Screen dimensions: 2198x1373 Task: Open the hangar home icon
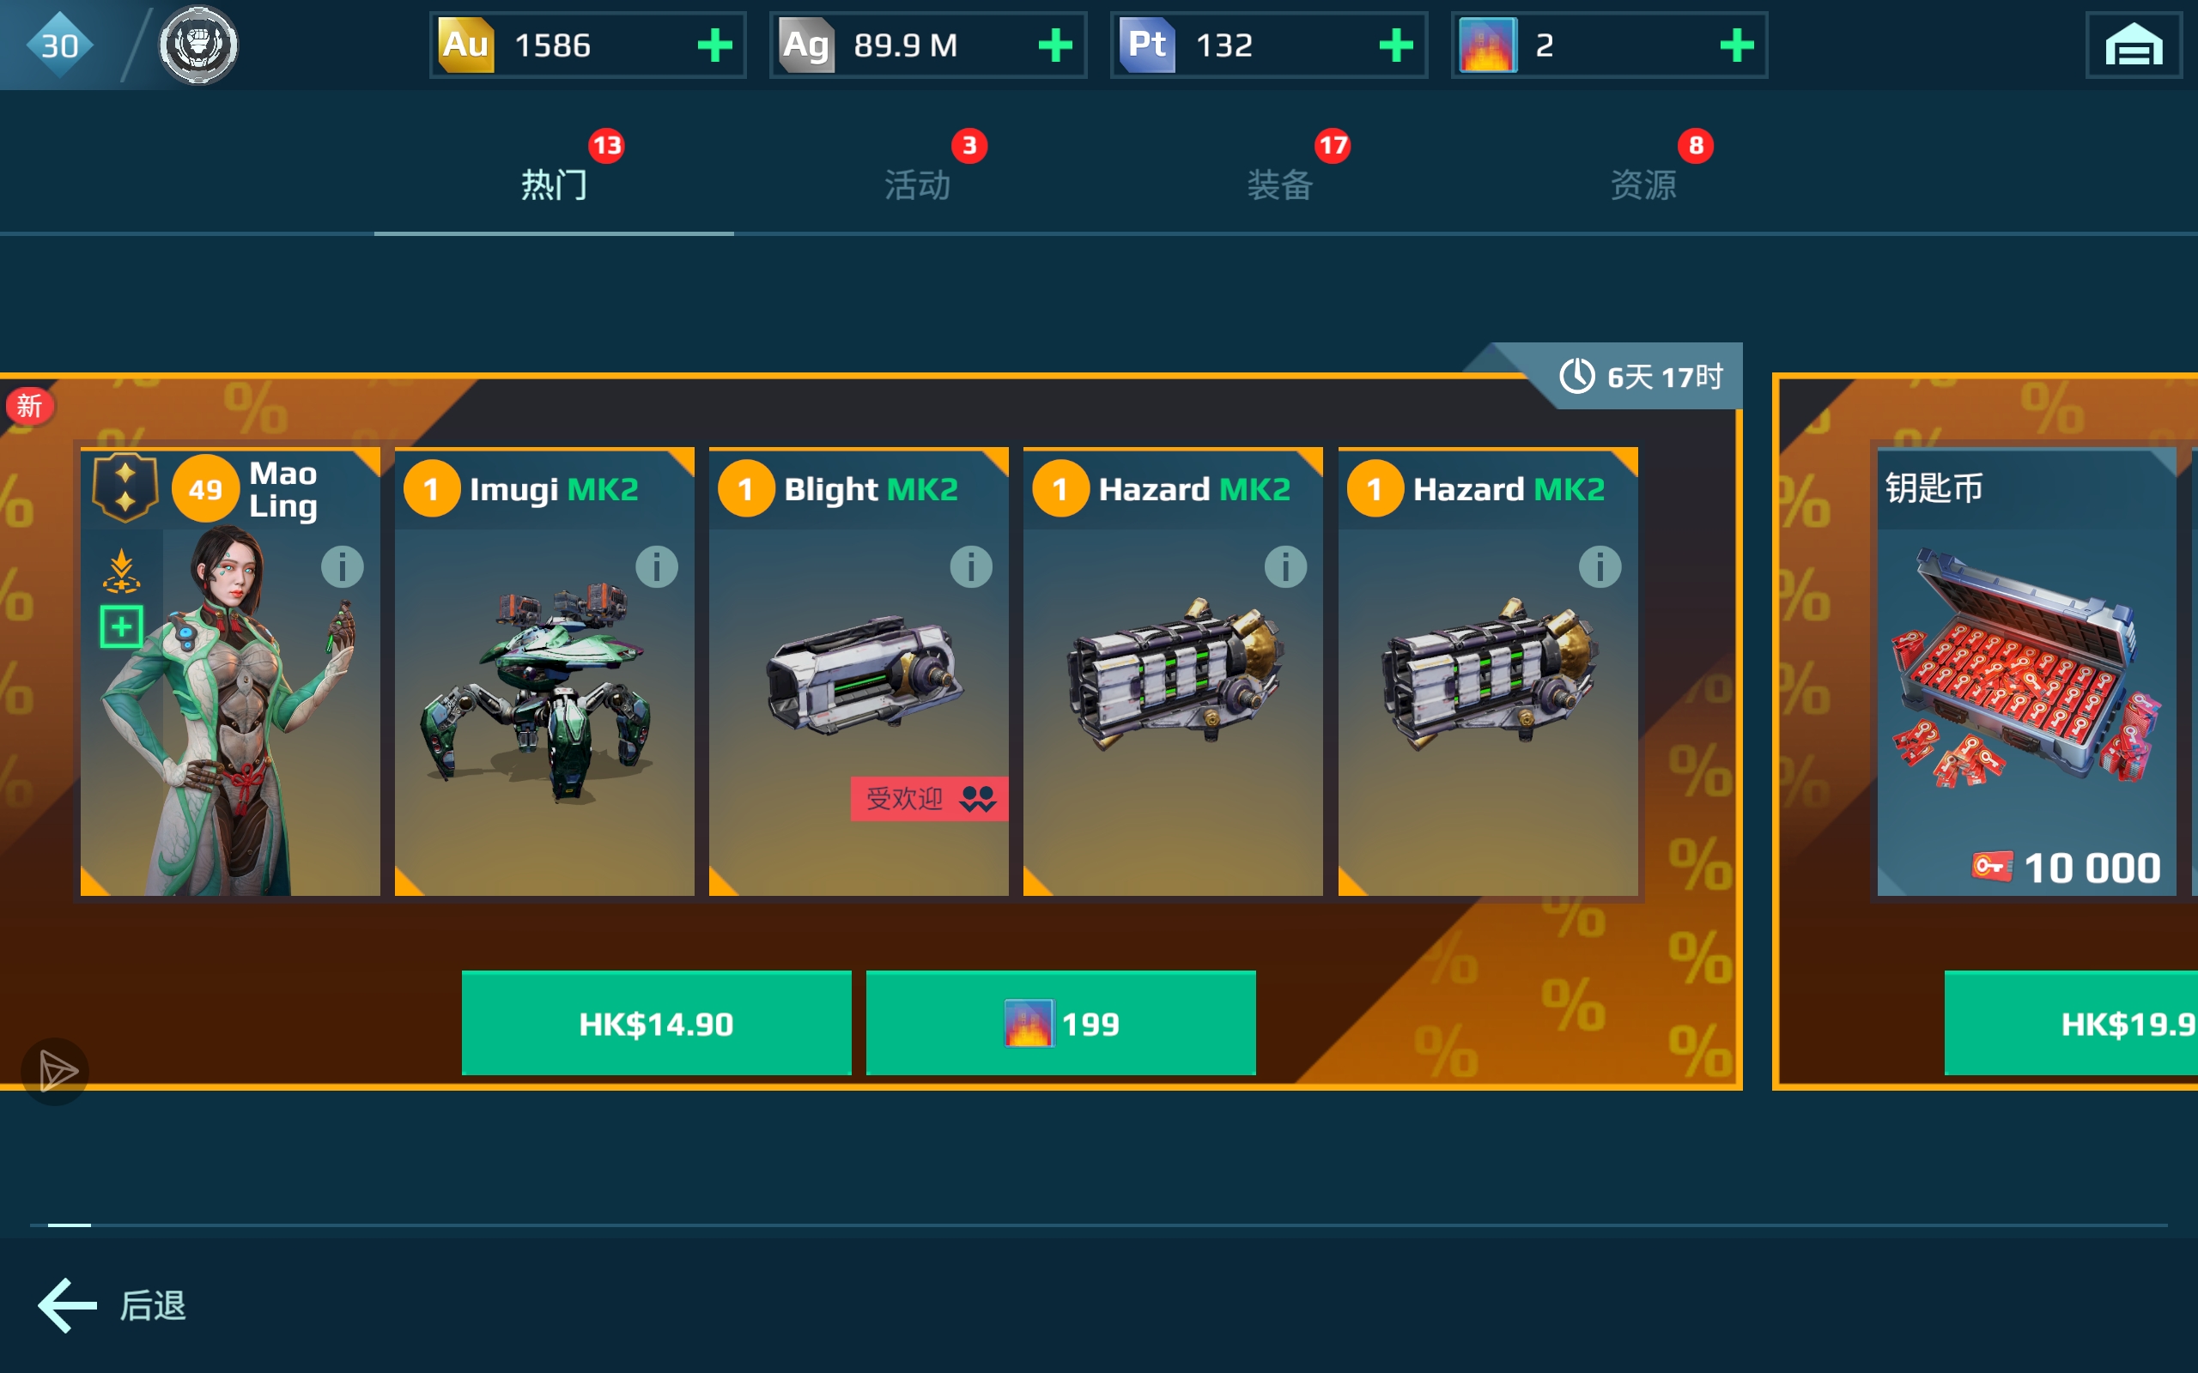click(x=2133, y=45)
